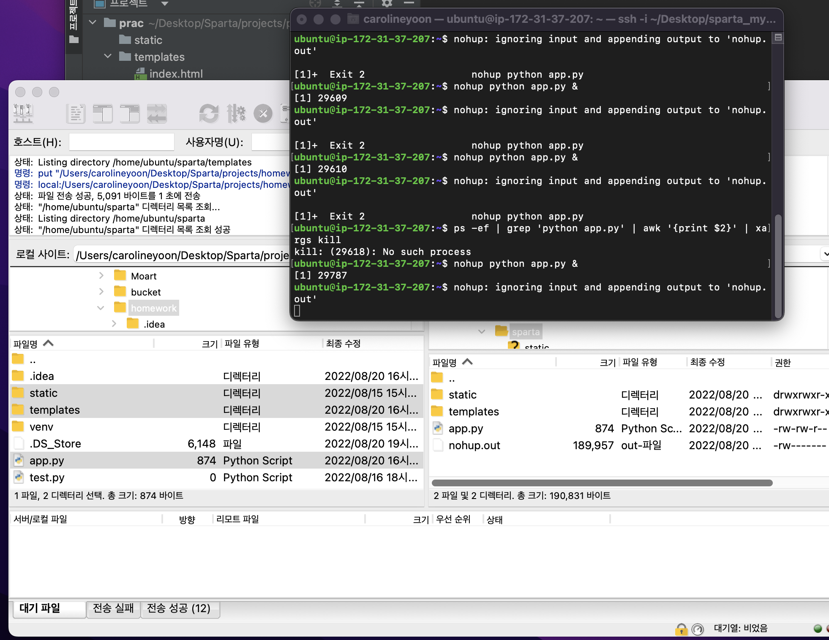The width and height of the screenshot is (829, 640).
Task: Sort local files by 파일 유형 column
Action: [272, 344]
